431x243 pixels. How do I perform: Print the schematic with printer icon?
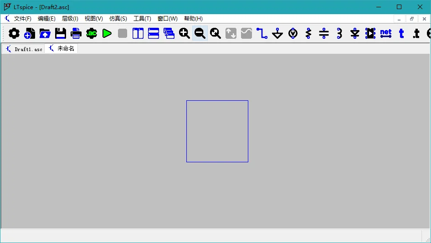click(76, 34)
